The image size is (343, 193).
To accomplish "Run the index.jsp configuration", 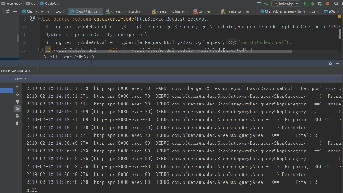I will pos(305,4).
